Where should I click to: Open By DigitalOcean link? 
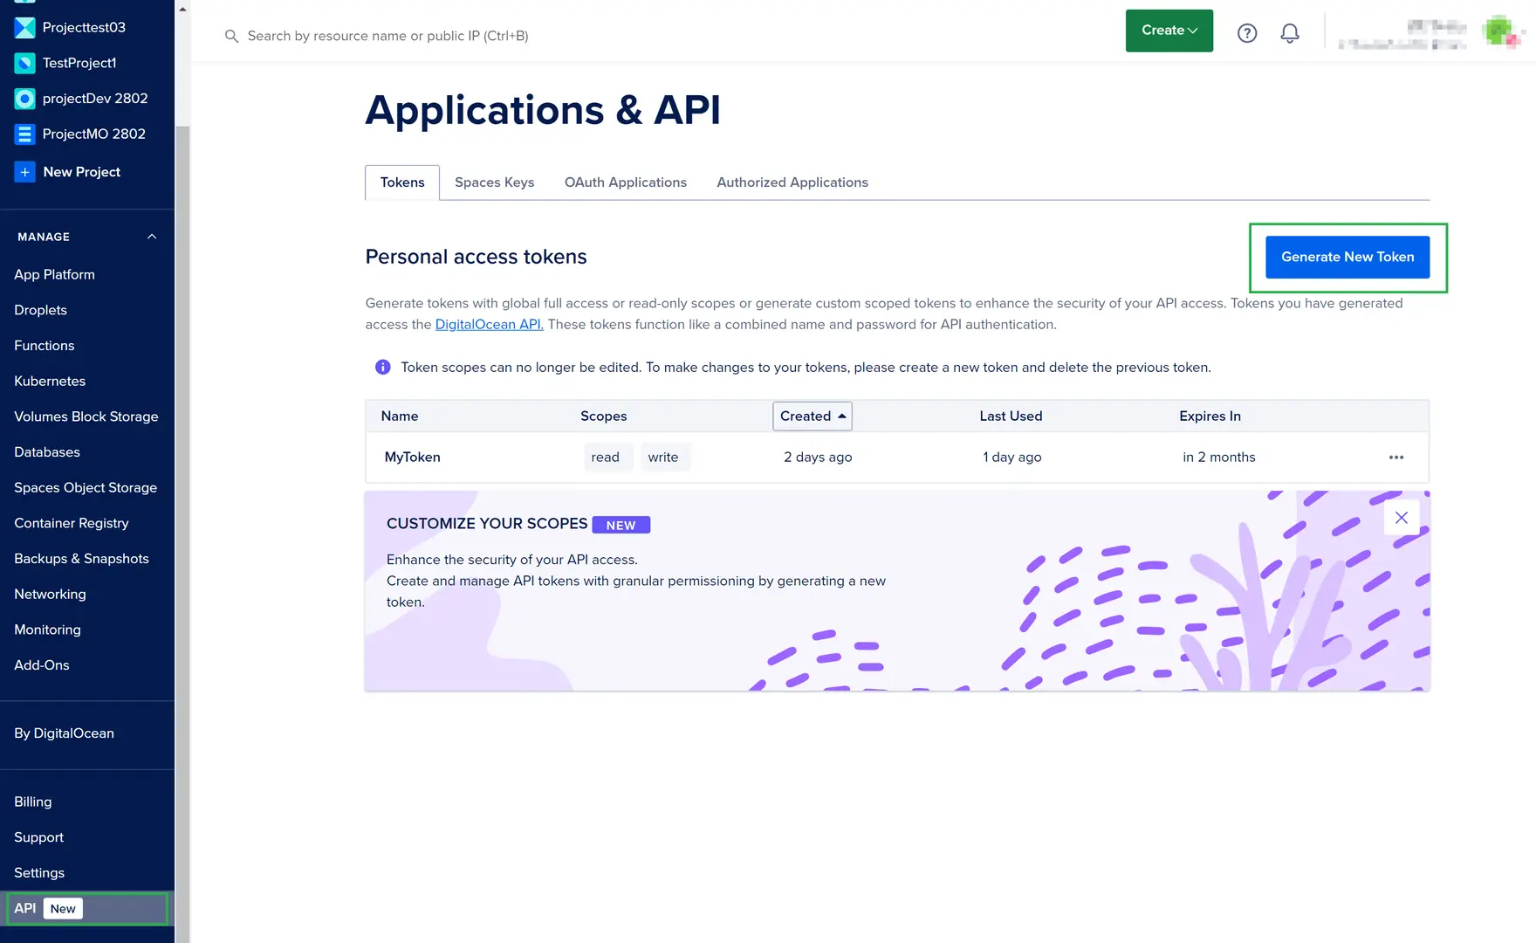64,733
